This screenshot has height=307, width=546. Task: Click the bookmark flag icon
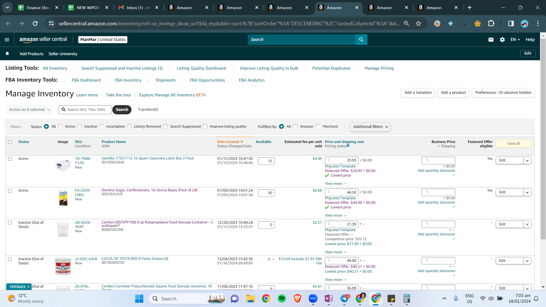tap(7, 53)
